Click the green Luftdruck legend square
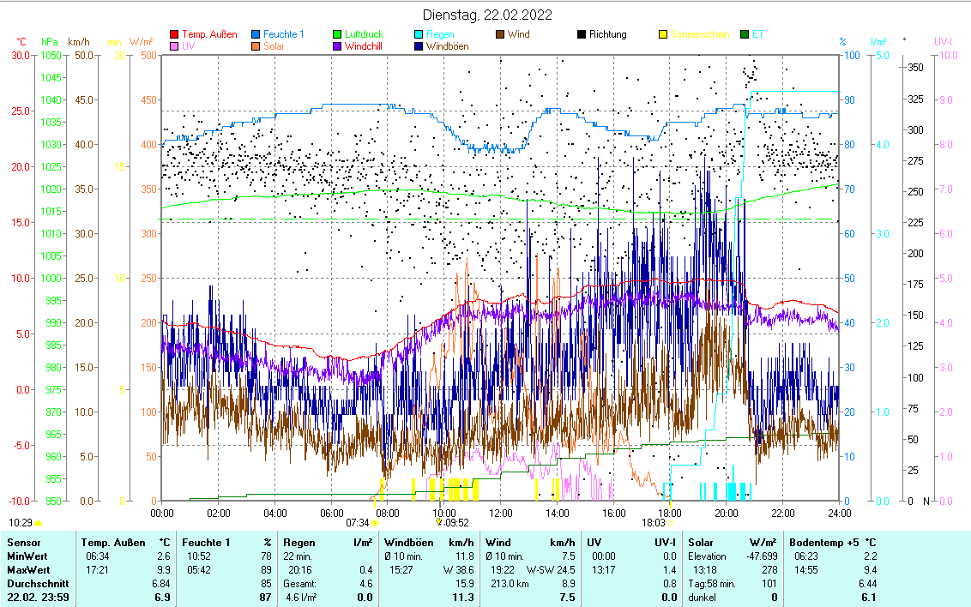The width and height of the screenshot is (971, 607). 338,34
